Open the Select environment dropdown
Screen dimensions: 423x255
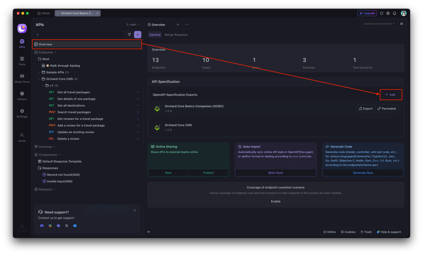click(x=379, y=24)
